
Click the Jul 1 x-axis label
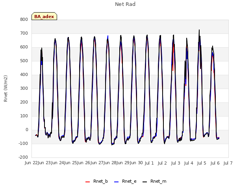pos(149,163)
